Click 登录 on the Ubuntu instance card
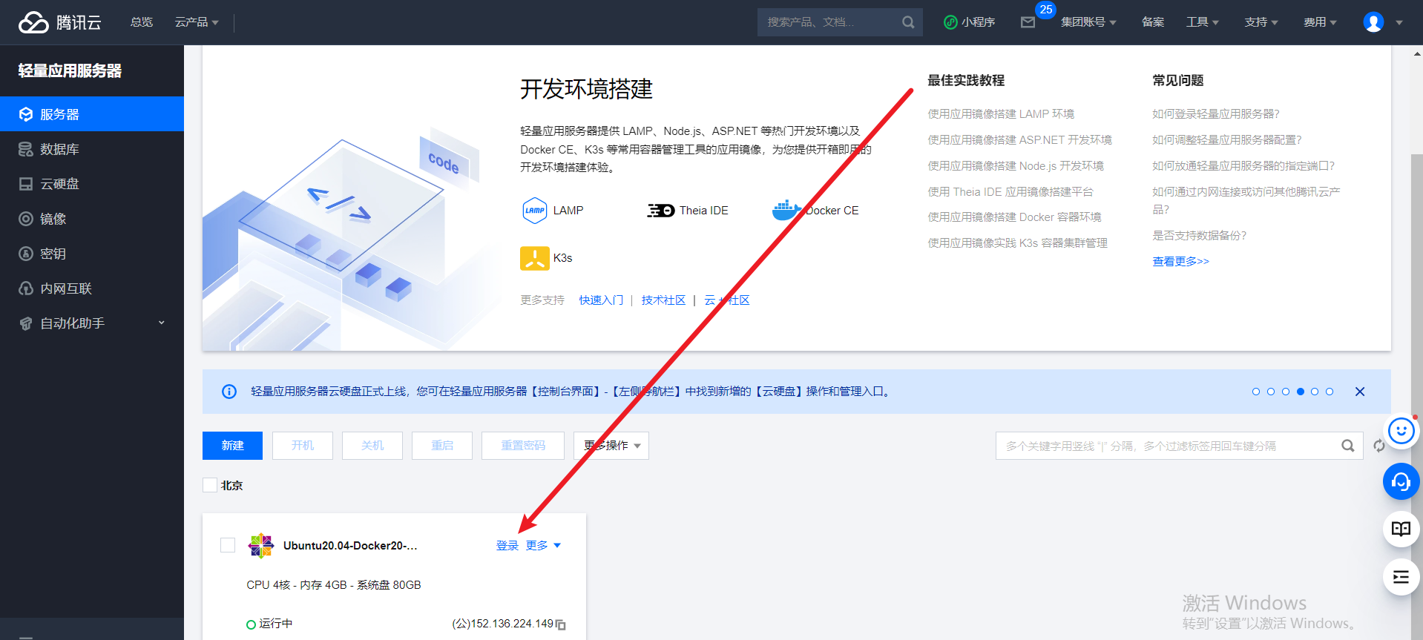This screenshot has width=1423, height=640. point(507,546)
